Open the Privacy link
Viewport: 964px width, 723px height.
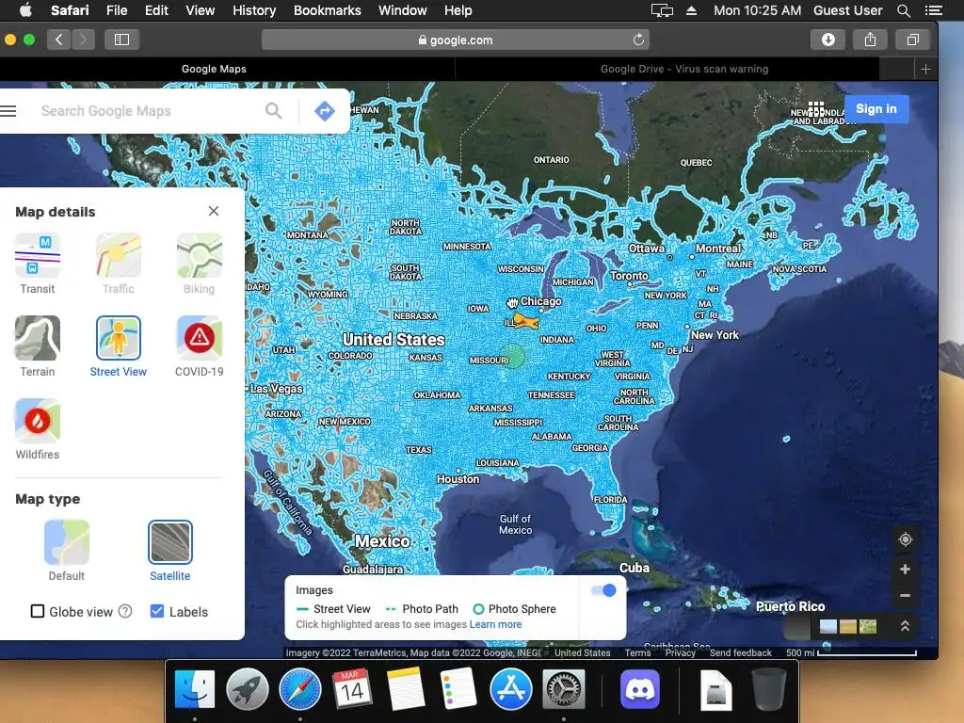[680, 653]
